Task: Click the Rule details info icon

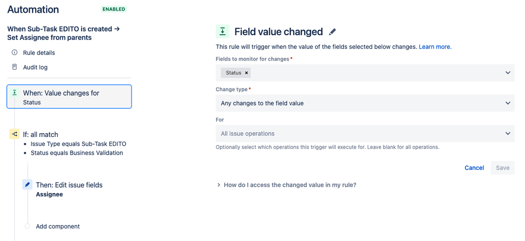Action: [15, 53]
